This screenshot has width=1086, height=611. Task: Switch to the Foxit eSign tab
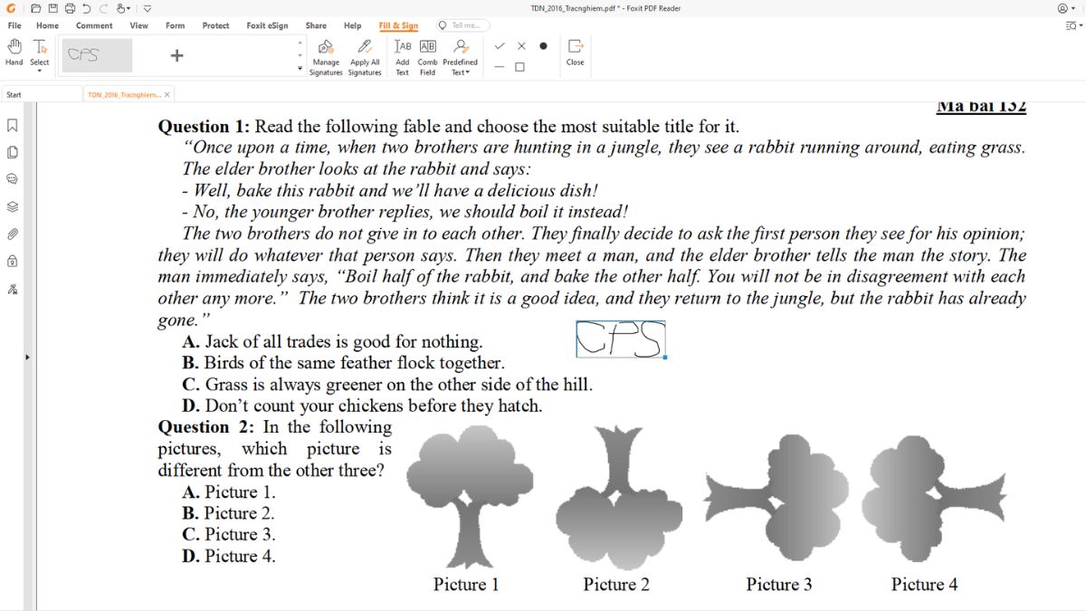coord(267,25)
